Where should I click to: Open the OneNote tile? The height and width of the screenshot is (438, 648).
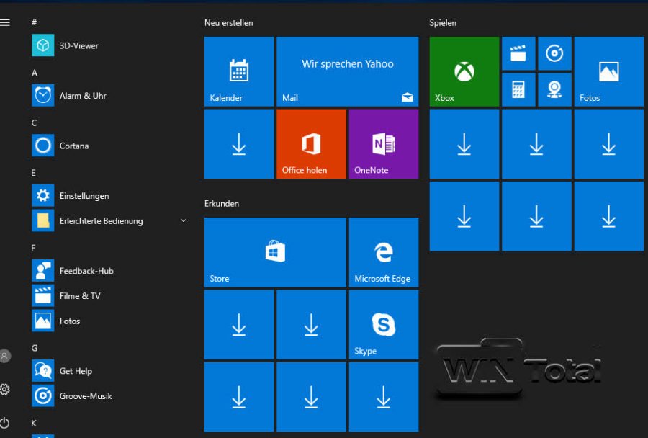coord(384,143)
